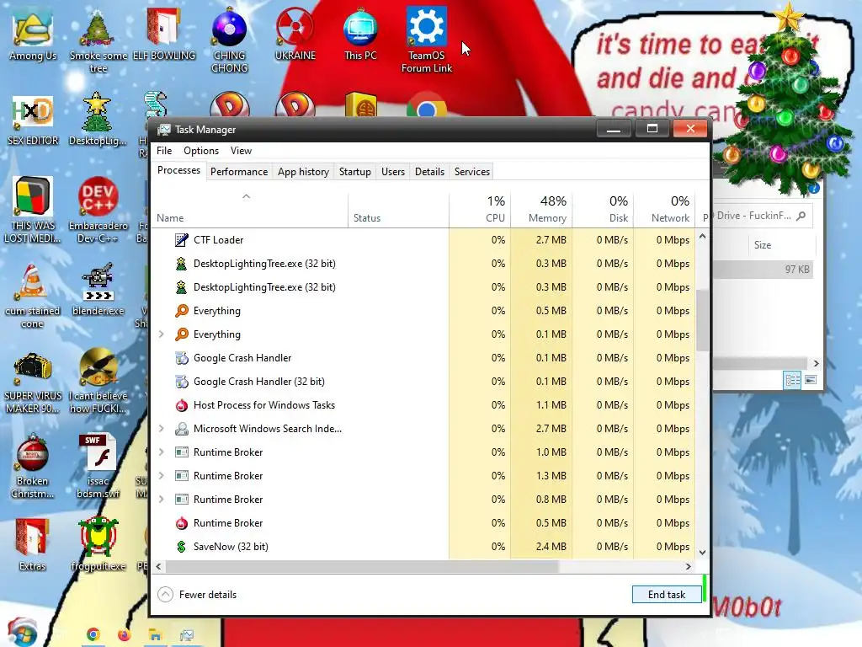The height and width of the screenshot is (647, 862).
Task: Launch frogpult.exe desktop icon
Action: 98,545
